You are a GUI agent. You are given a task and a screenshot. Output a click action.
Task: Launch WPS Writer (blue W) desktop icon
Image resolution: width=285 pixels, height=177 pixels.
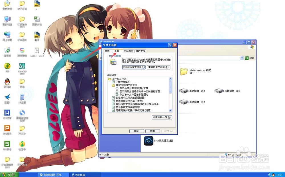(x=7, y=114)
